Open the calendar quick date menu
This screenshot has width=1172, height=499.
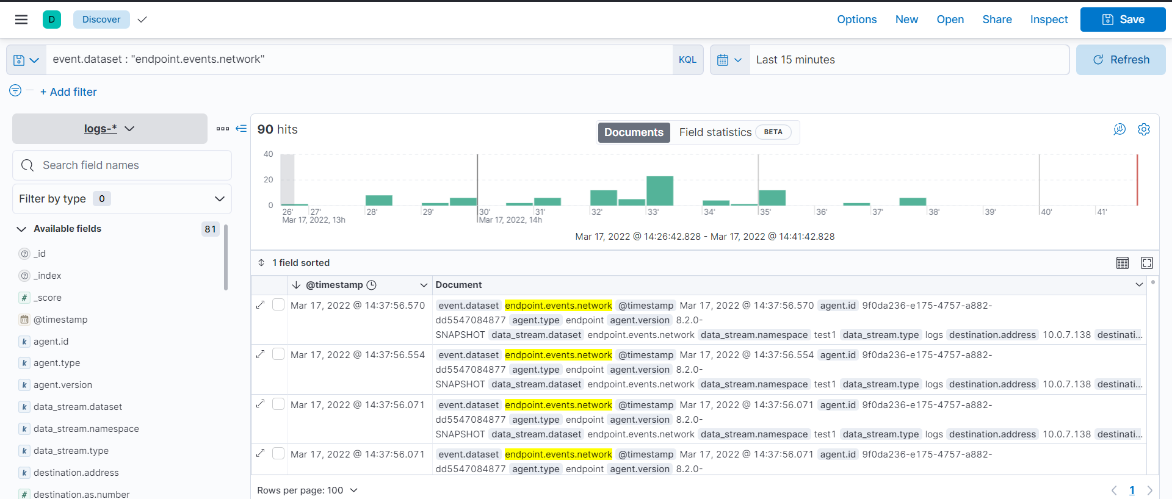click(x=730, y=60)
